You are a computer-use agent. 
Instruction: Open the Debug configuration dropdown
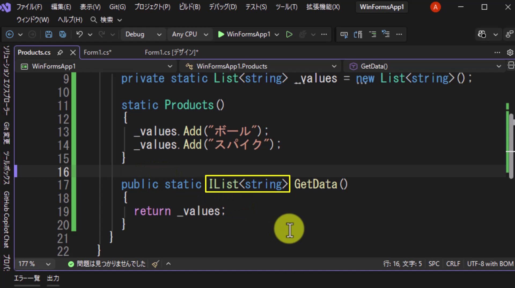(143, 34)
